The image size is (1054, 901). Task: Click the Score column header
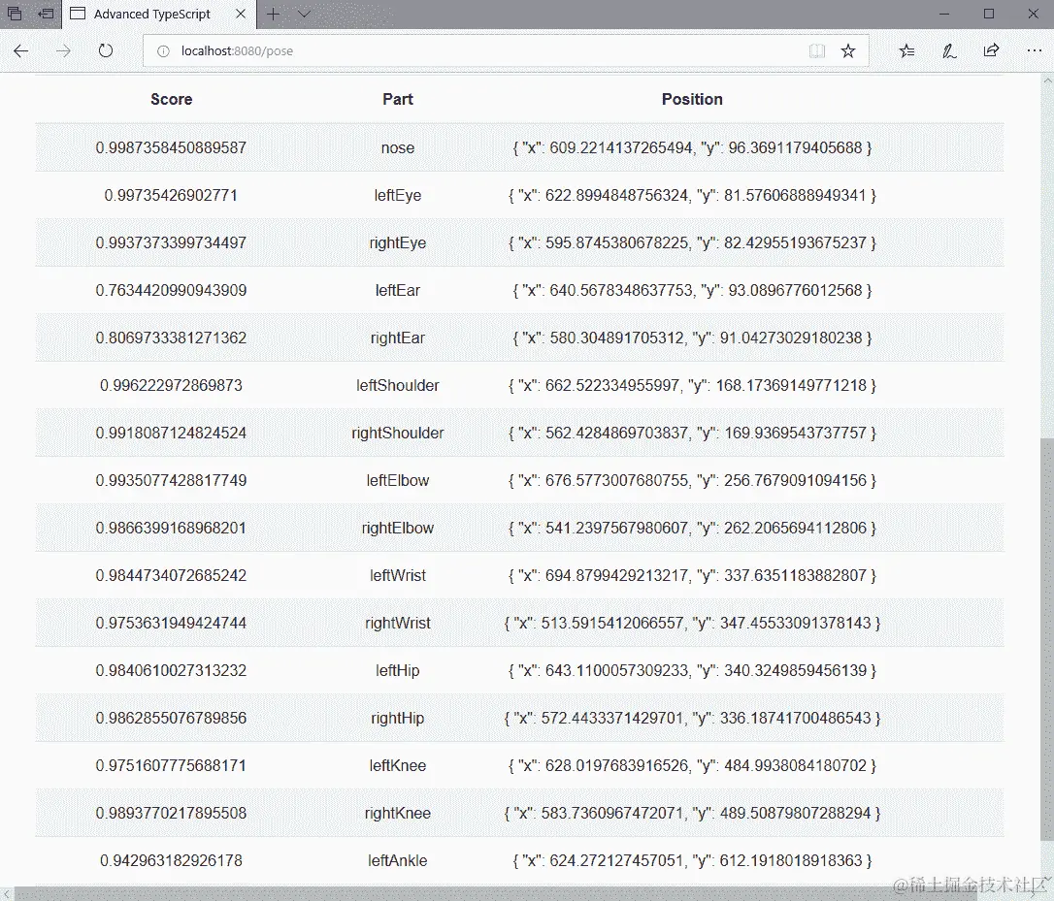point(172,100)
